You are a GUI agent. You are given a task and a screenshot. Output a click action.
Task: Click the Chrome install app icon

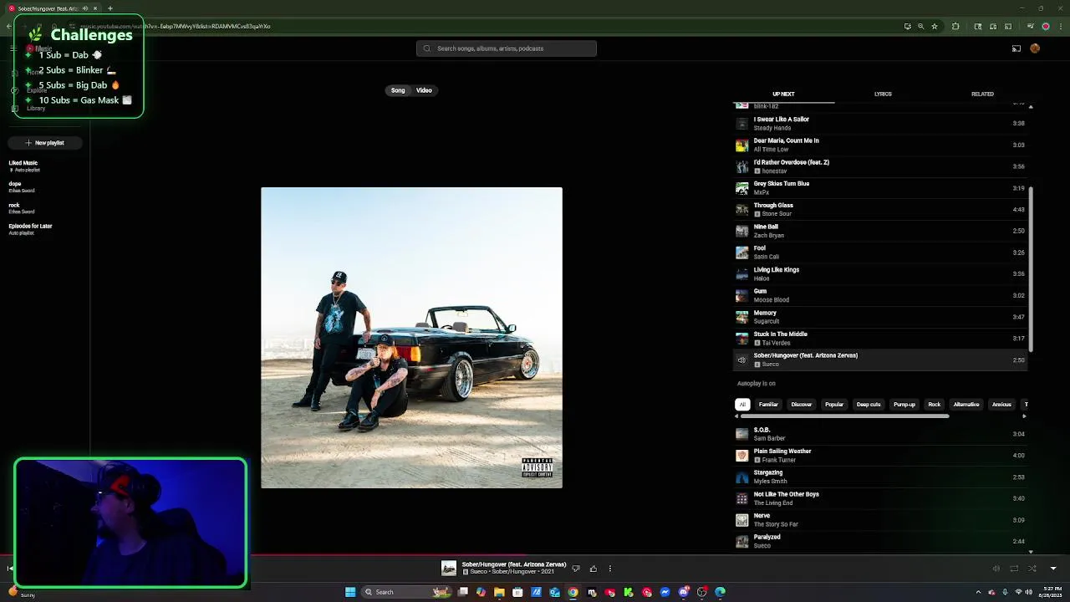point(908,26)
